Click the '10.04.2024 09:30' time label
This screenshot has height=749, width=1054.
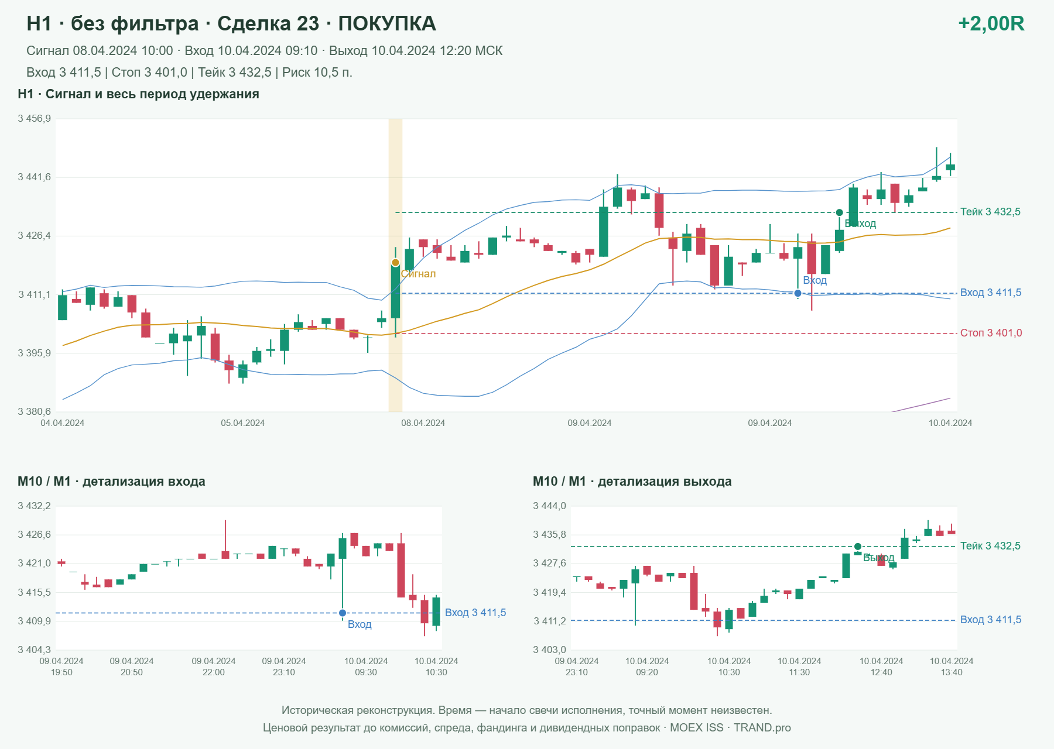[x=366, y=666]
